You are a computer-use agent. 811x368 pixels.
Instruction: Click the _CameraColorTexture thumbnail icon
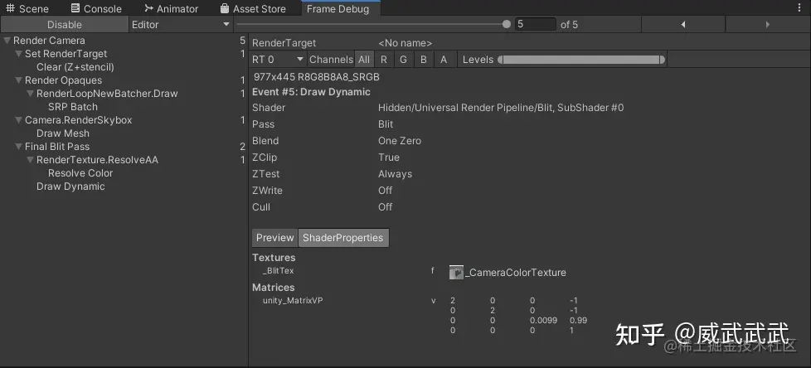pos(456,273)
